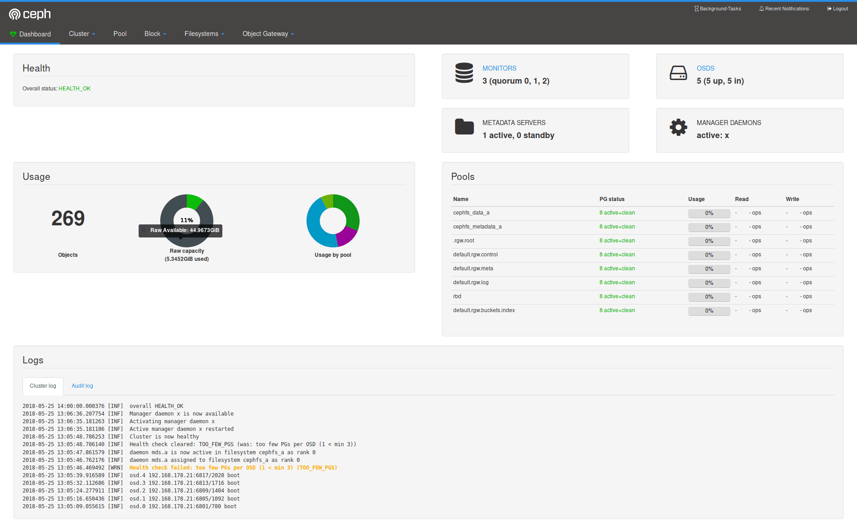Click the Manager Daemons gear icon
This screenshot has width=857, height=528.
click(678, 127)
